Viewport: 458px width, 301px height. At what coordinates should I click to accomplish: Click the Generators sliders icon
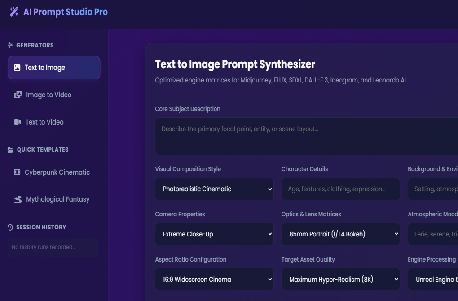tap(10, 45)
